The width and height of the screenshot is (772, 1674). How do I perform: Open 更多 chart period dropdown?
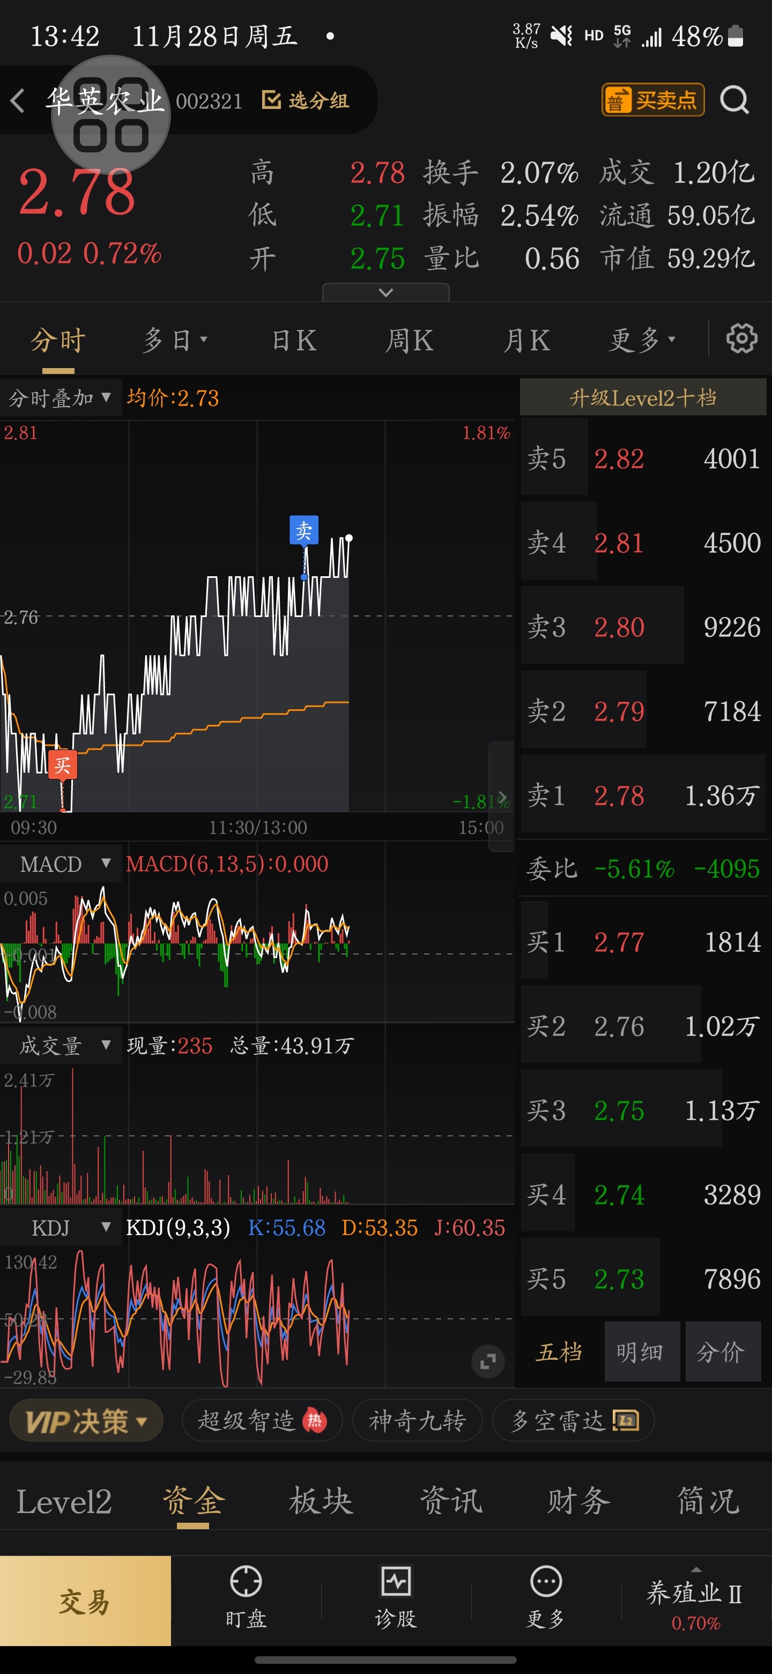click(x=642, y=339)
